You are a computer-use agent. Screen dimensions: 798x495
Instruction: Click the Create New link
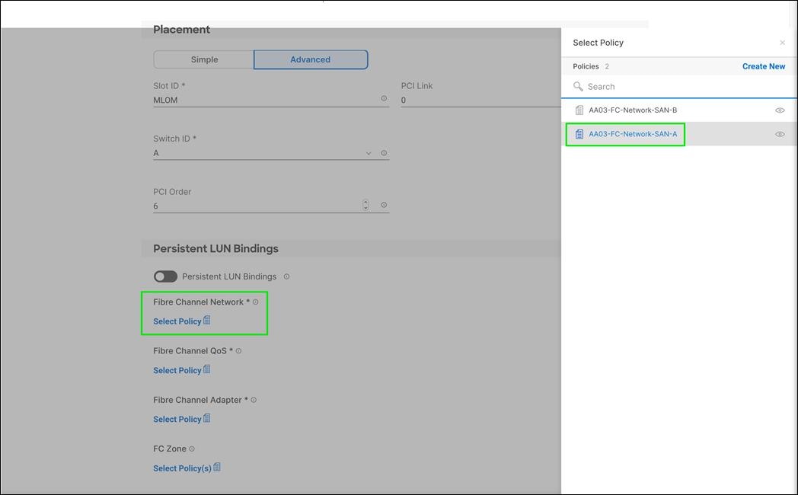pyautogui.click(x=763, y=66)
